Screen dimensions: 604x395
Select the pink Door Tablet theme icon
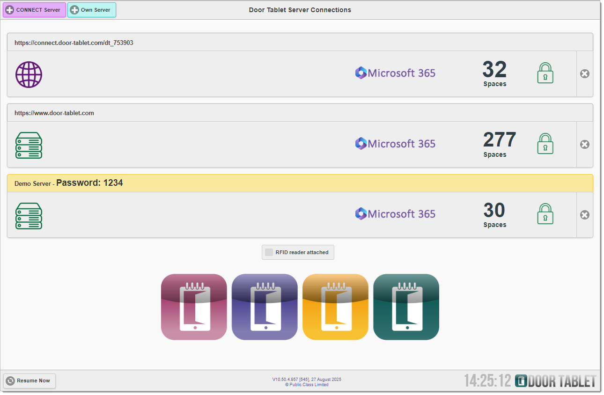pyautogui.click(x=194, y=307)
